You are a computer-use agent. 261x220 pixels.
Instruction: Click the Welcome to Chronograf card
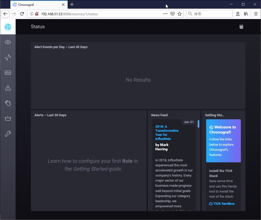coord(223,141)
